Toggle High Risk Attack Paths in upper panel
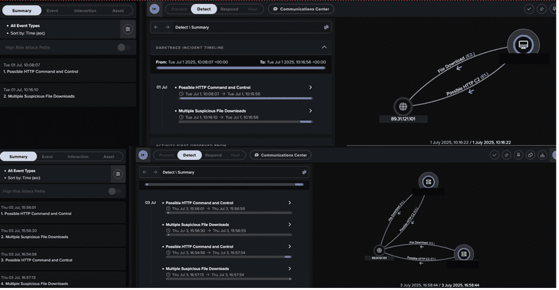Screen dimensions: 559x290 point(124,47)
